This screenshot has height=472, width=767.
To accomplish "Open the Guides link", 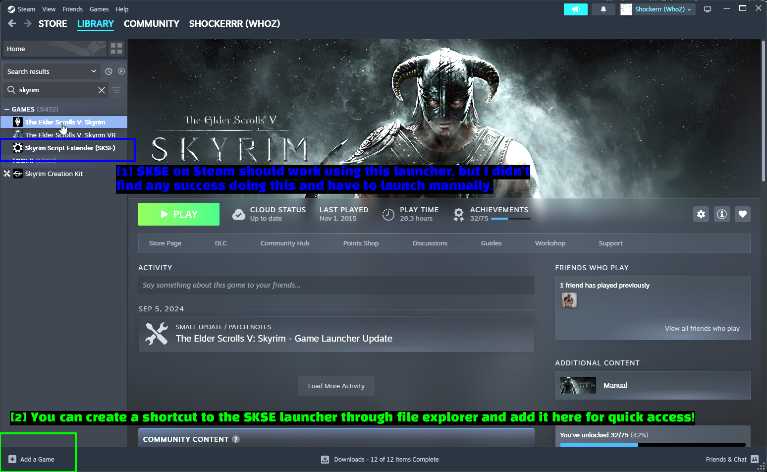I will tap(492, 243).
